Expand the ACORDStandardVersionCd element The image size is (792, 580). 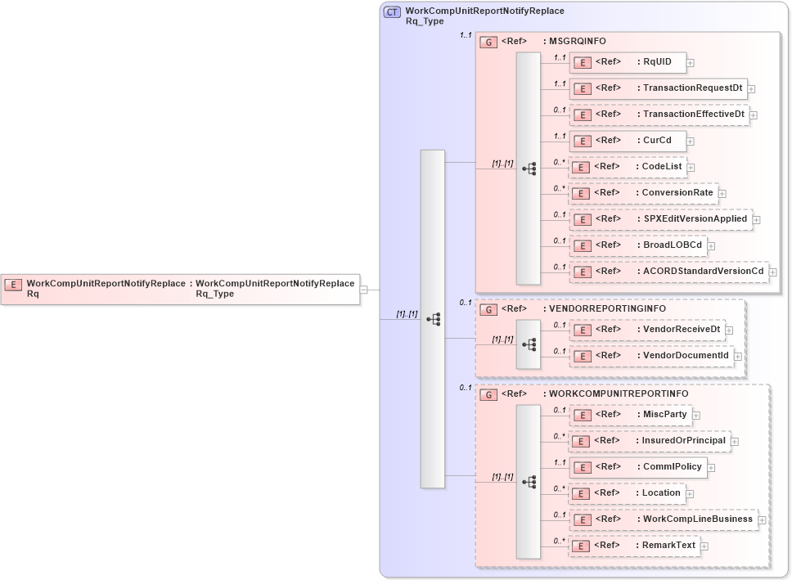tap(774, 272)
